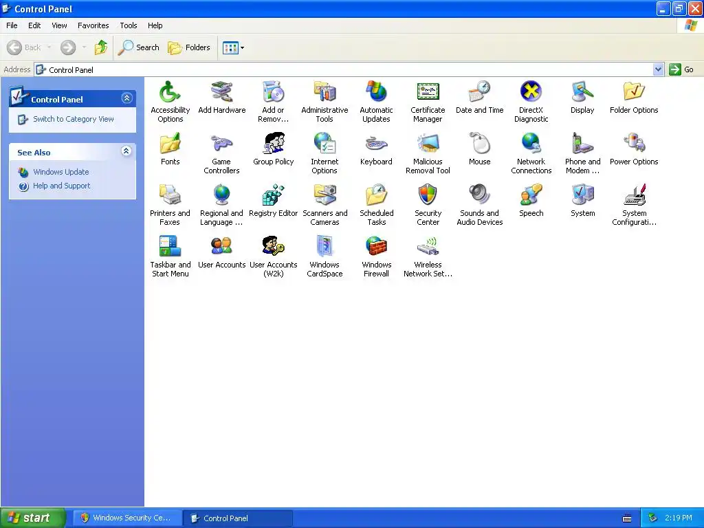This screenshot has height=528, width=704.
Task: Open Help and Support link
Action: point(61,186)
